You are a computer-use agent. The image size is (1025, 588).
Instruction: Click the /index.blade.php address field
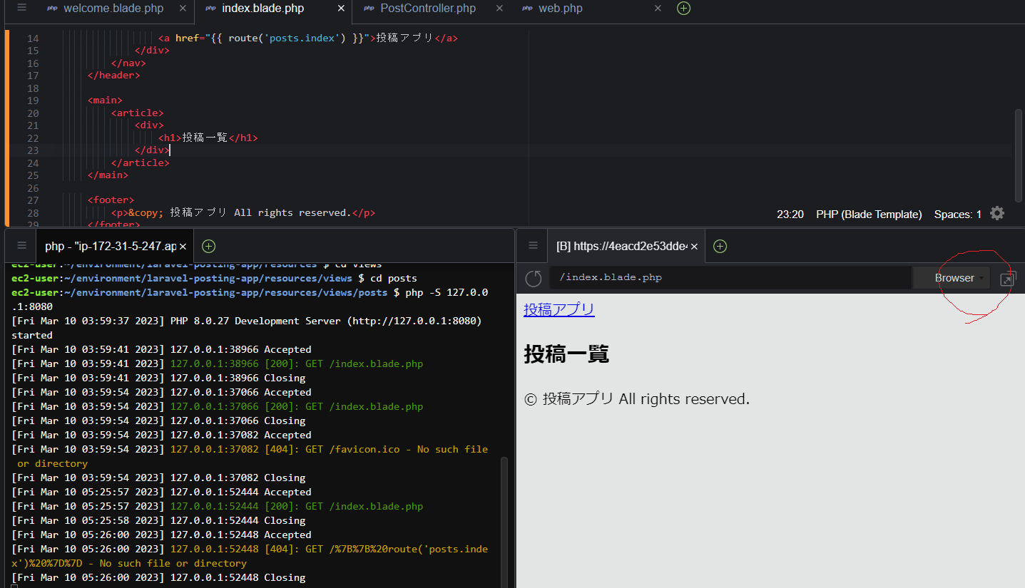pos(728,278)
